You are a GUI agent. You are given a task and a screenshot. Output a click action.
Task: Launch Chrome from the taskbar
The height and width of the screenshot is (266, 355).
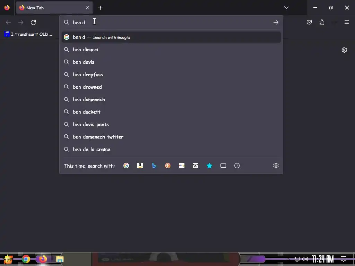26,259
